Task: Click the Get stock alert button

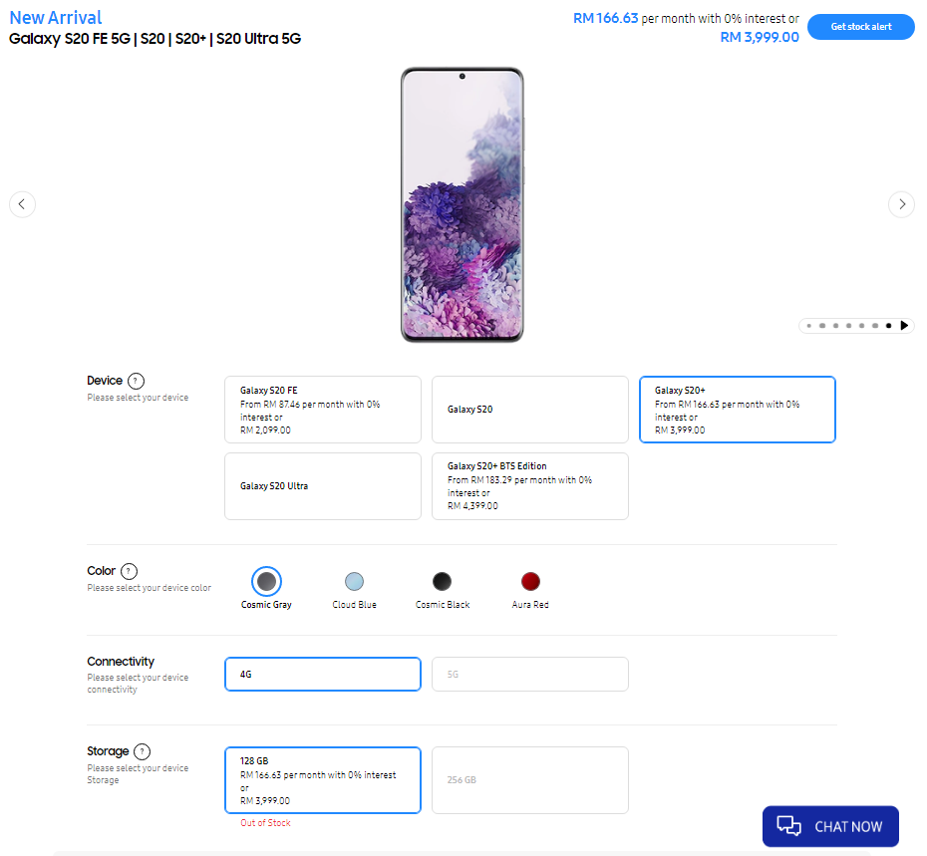Action: pyautogui.click(x=860, y=27)
